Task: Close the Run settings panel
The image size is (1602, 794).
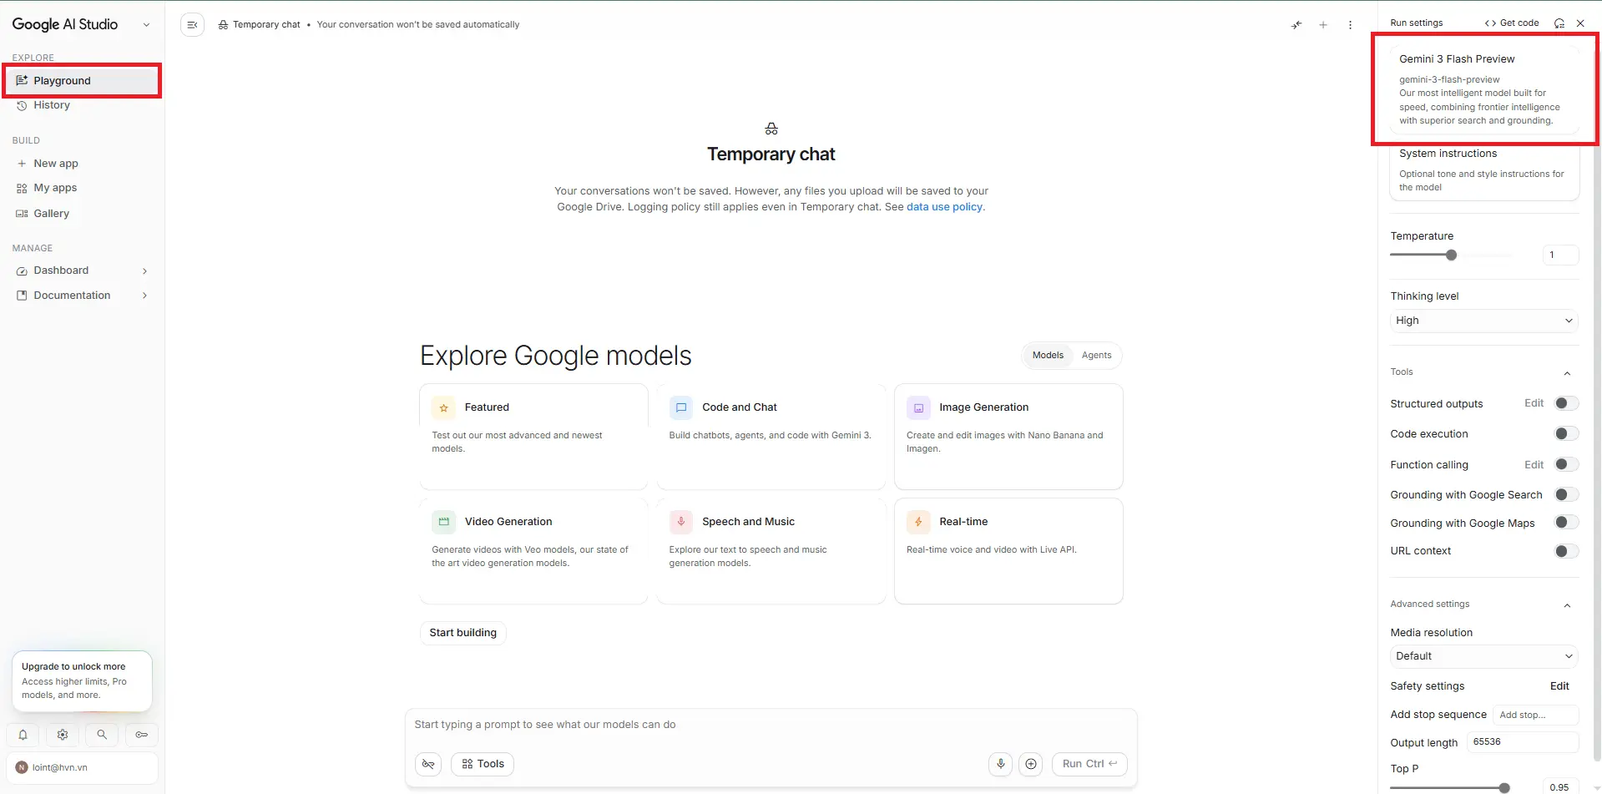Action: [x=1580, y=23]
